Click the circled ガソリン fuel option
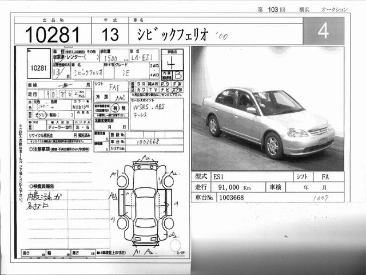 pos(41,115)
